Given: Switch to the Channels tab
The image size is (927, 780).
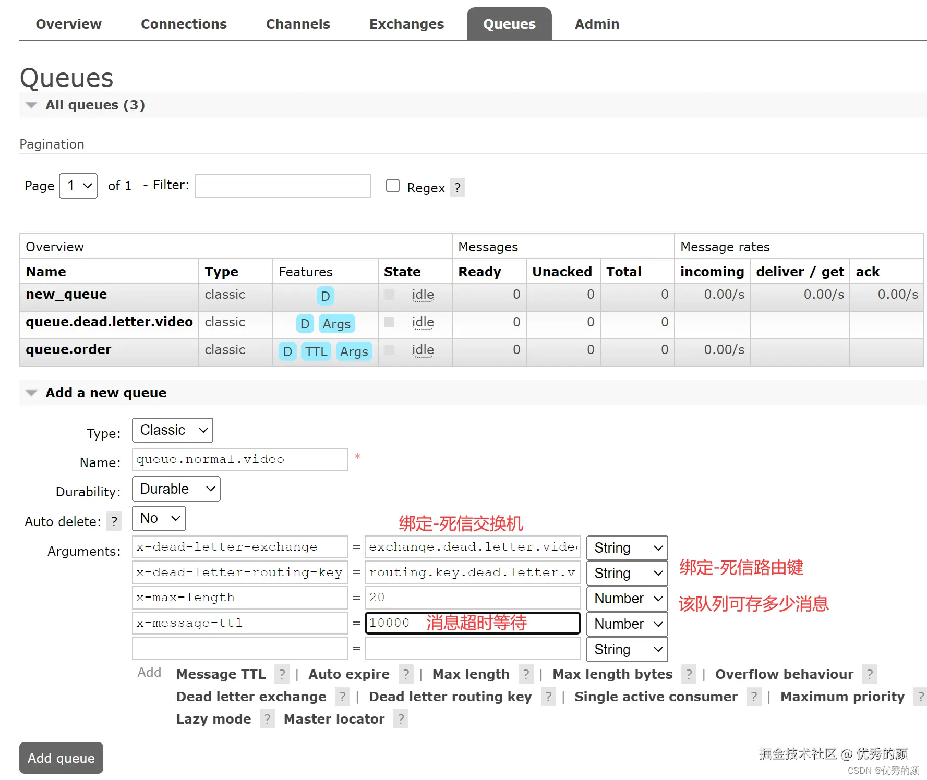Looking at the screenshot, I should click(298, 24).
